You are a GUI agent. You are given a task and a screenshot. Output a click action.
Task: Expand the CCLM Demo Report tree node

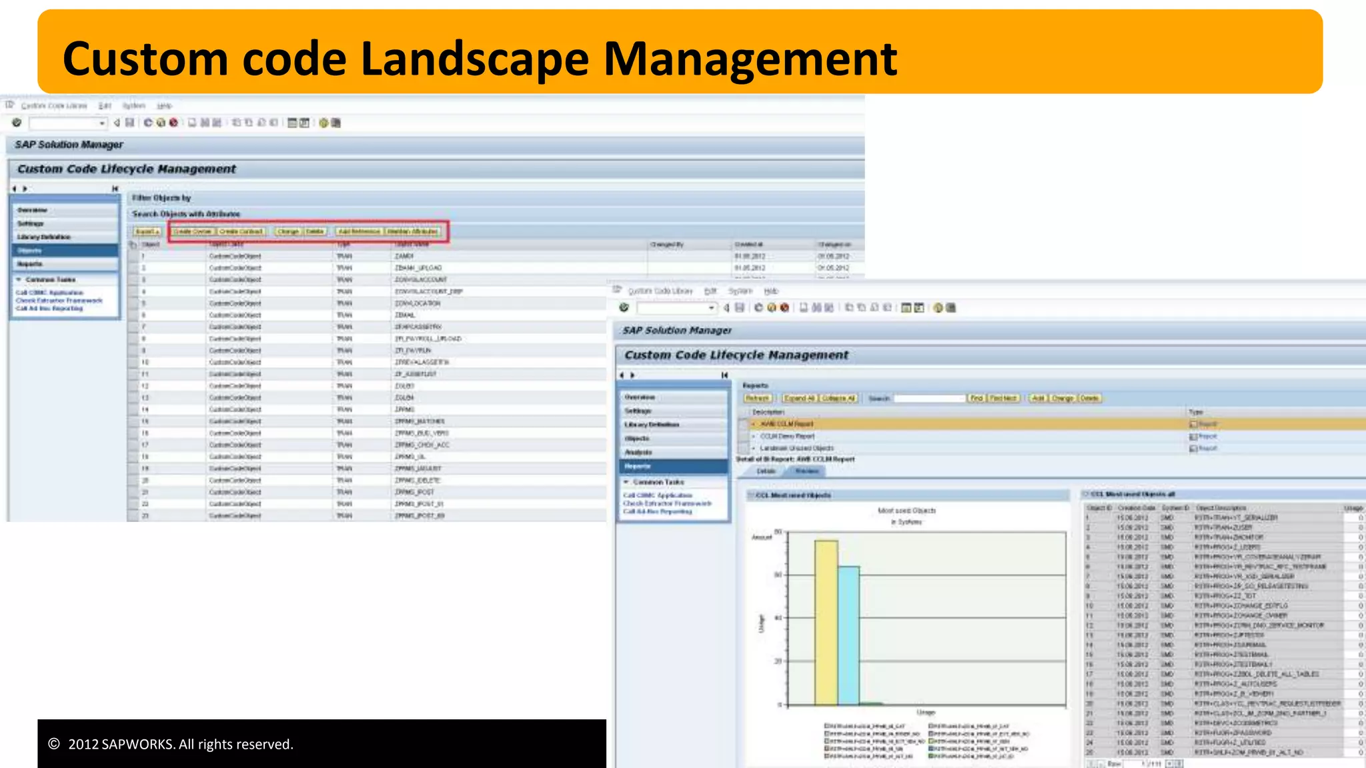pos(754,436)
